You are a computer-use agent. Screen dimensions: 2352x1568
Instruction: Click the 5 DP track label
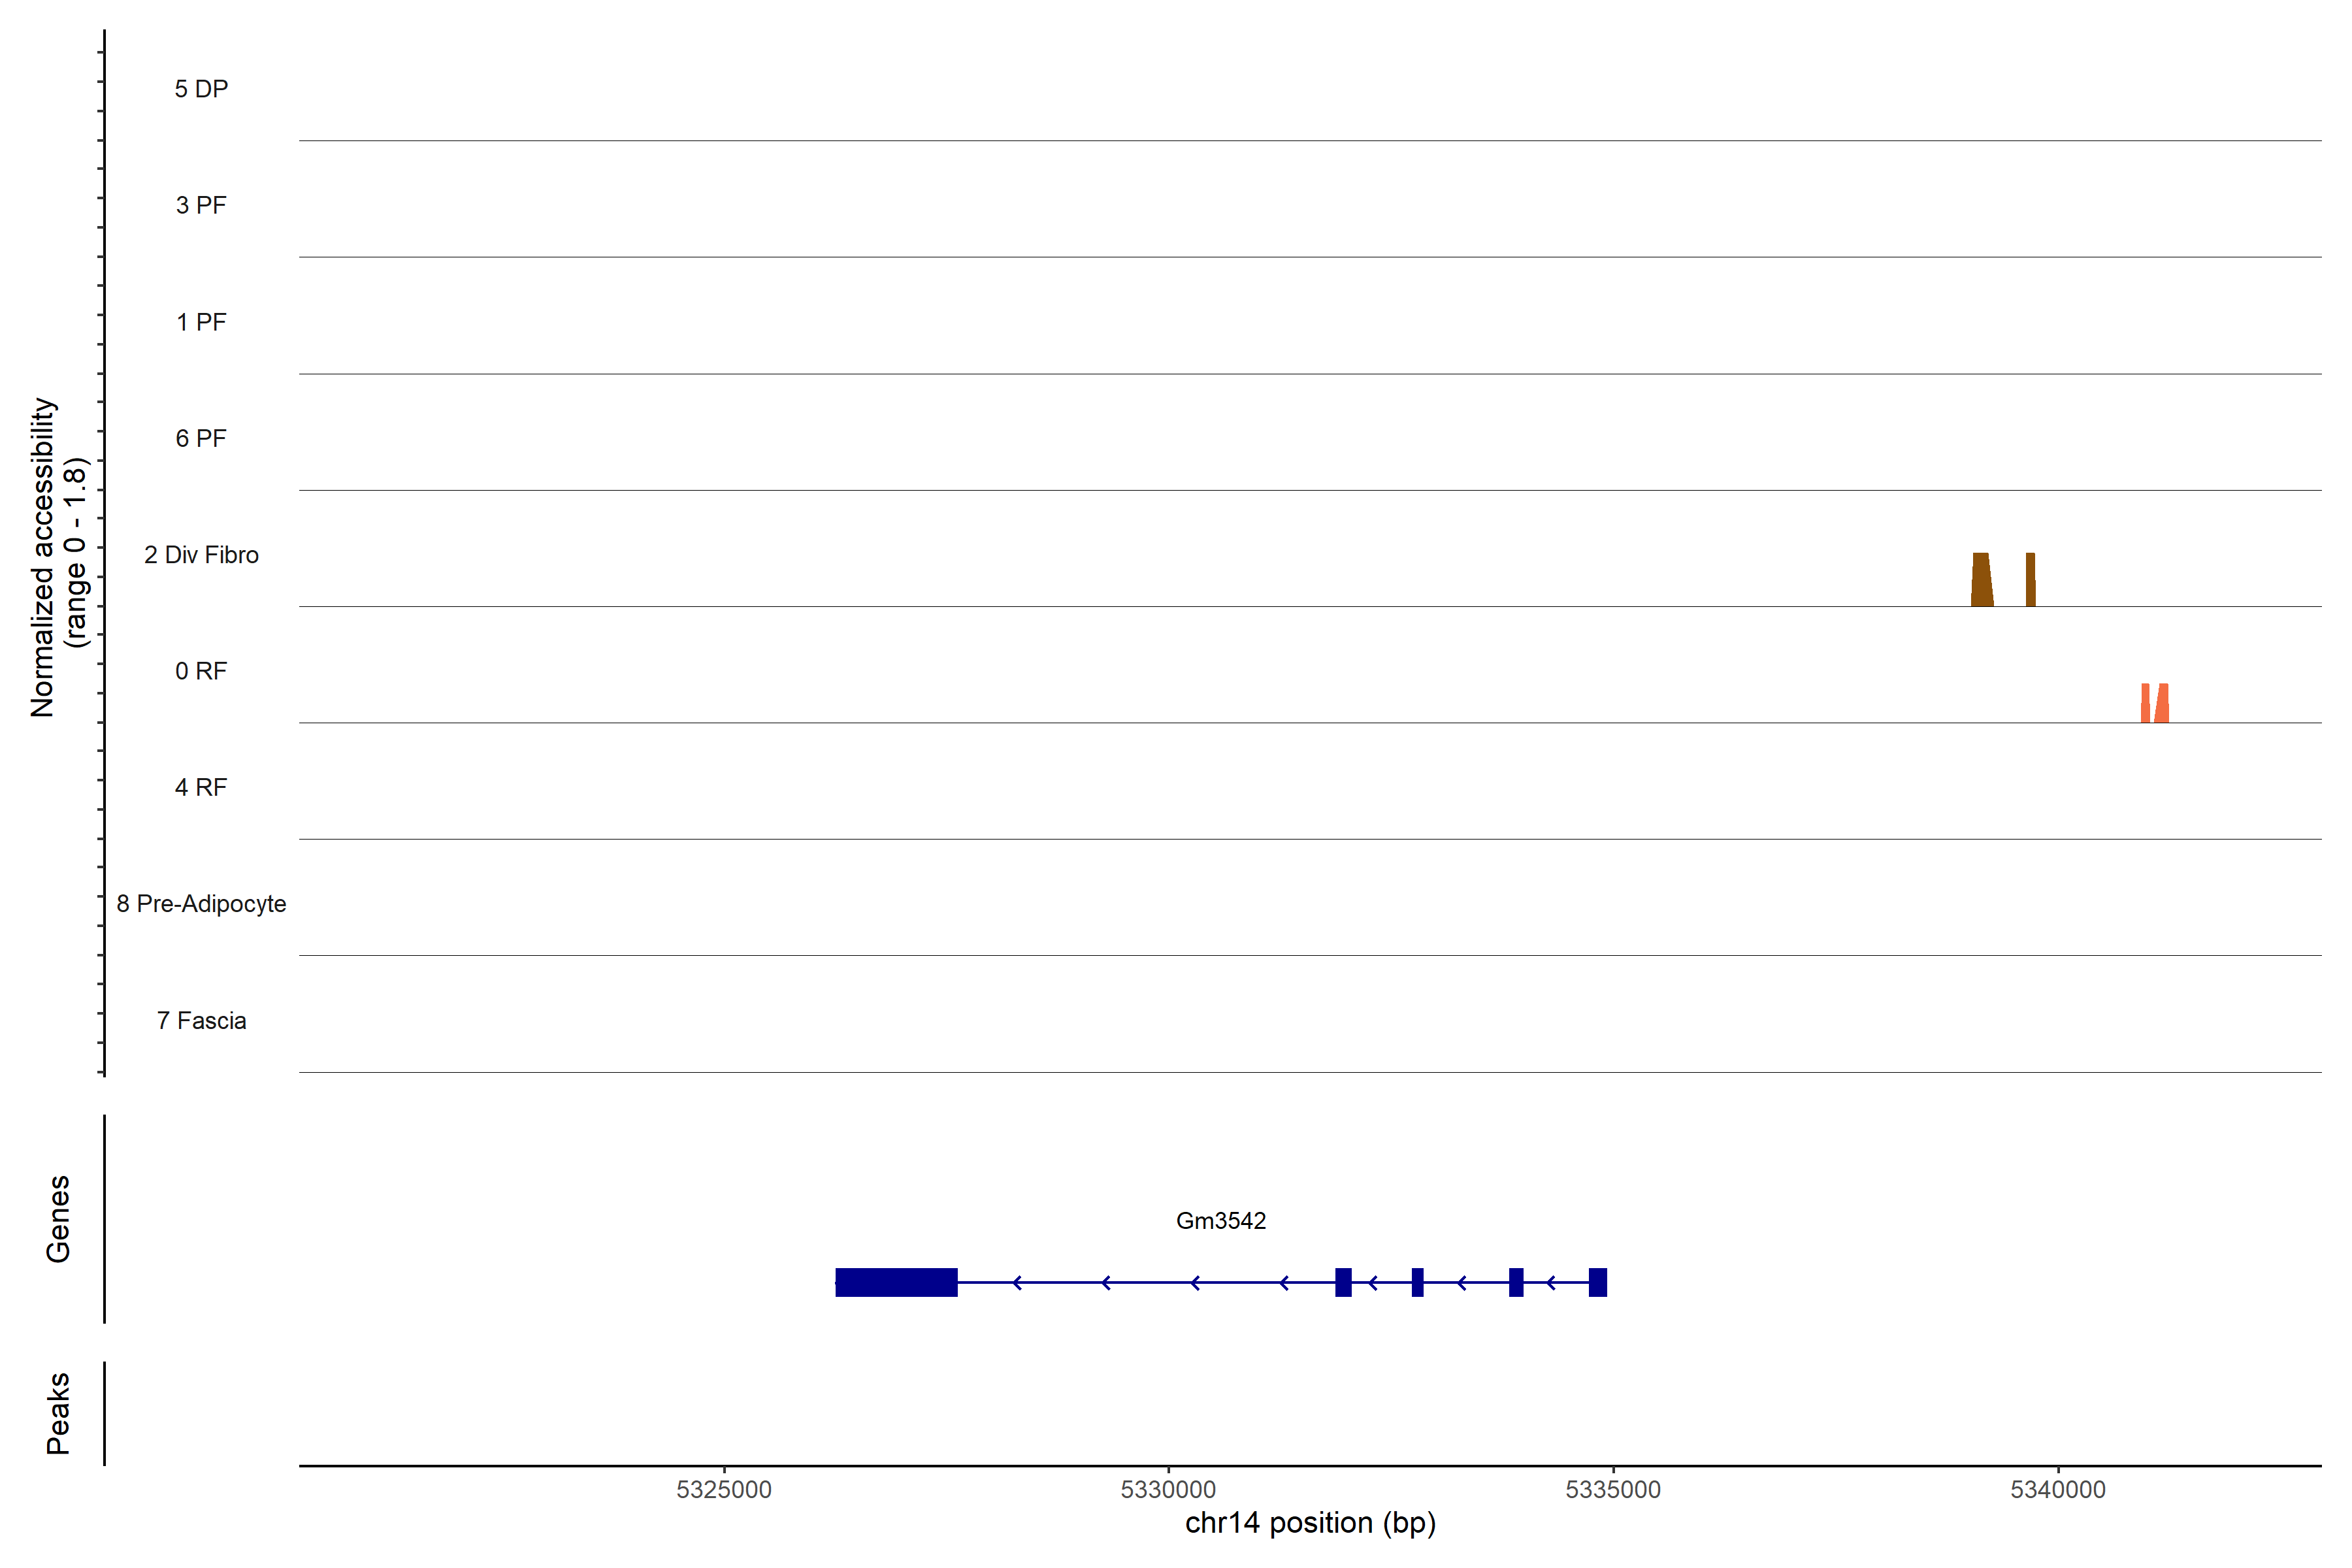click(201, 89)
